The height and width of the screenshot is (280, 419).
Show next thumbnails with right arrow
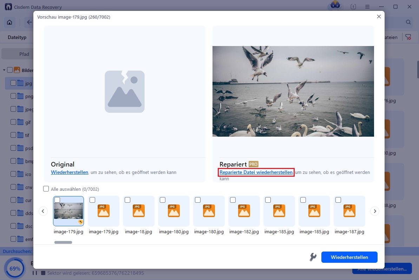(375, 211)
